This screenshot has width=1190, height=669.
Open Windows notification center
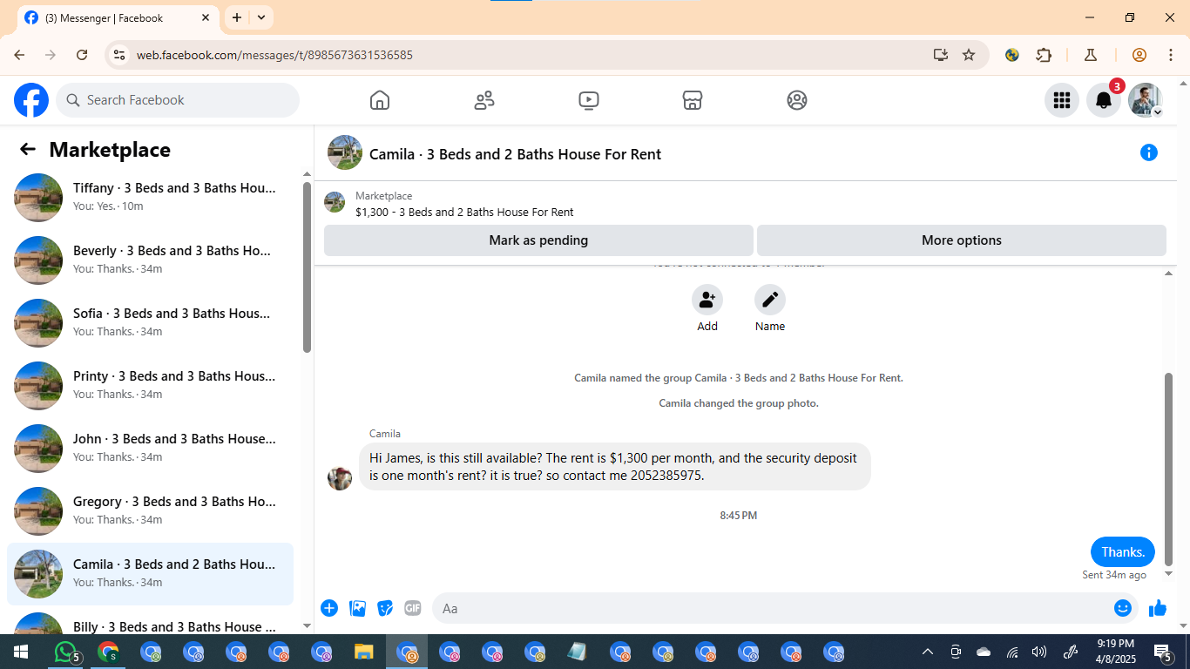click(1163, 652)
